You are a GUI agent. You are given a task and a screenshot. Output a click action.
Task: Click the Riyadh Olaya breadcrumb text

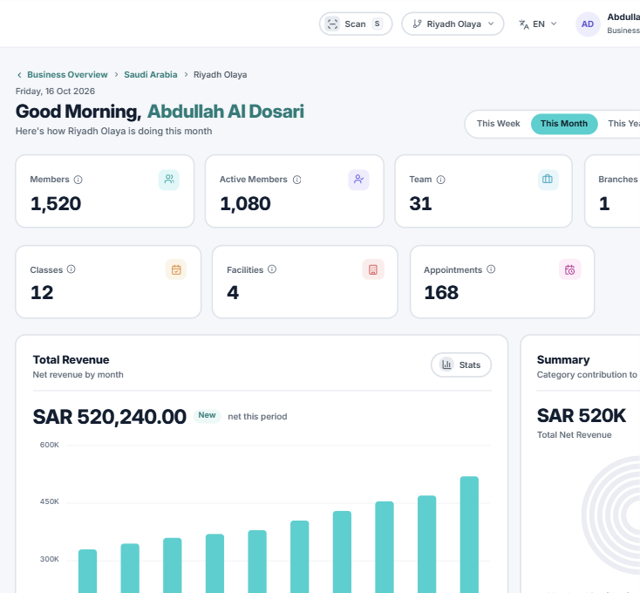220,75
